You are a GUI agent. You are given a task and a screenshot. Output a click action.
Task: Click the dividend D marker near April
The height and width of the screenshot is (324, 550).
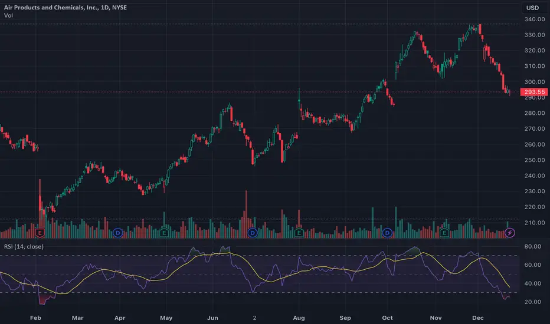118,233
